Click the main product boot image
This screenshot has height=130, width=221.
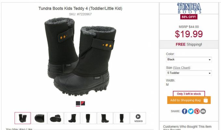[80, 56]
